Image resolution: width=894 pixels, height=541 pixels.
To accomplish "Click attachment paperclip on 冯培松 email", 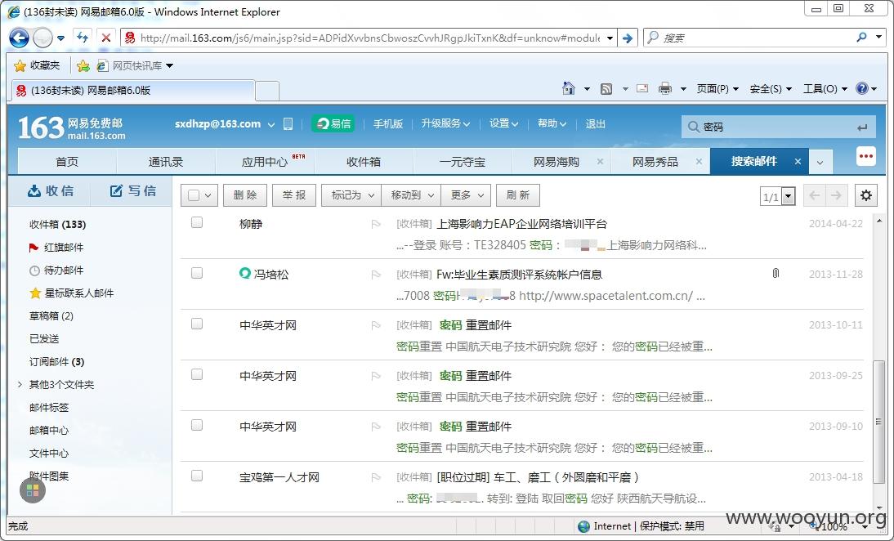I will tap(776, 274).
